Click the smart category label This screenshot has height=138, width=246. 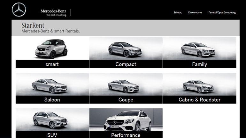coord(52,64)
